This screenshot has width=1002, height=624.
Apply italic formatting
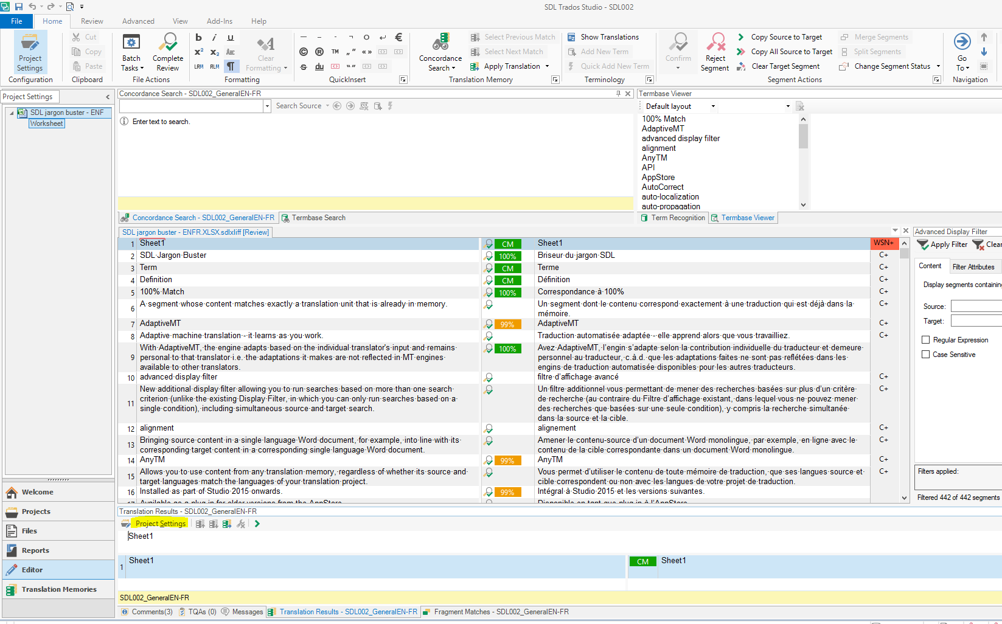tap(214, 37)
